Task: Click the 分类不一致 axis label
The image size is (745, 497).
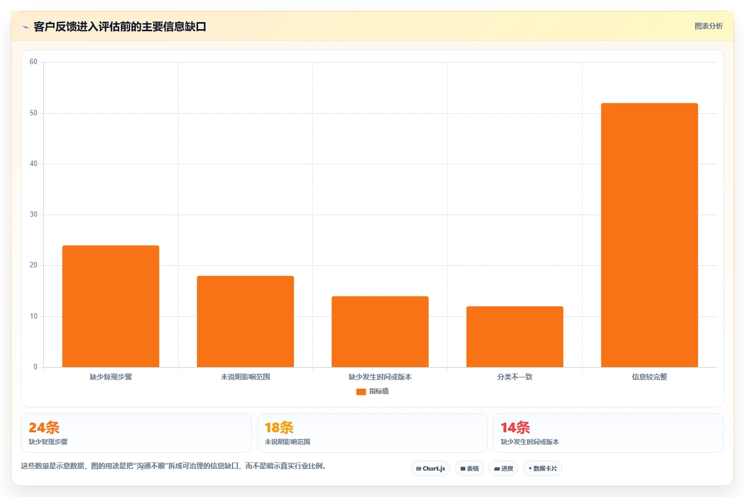Action: point(515,377)
